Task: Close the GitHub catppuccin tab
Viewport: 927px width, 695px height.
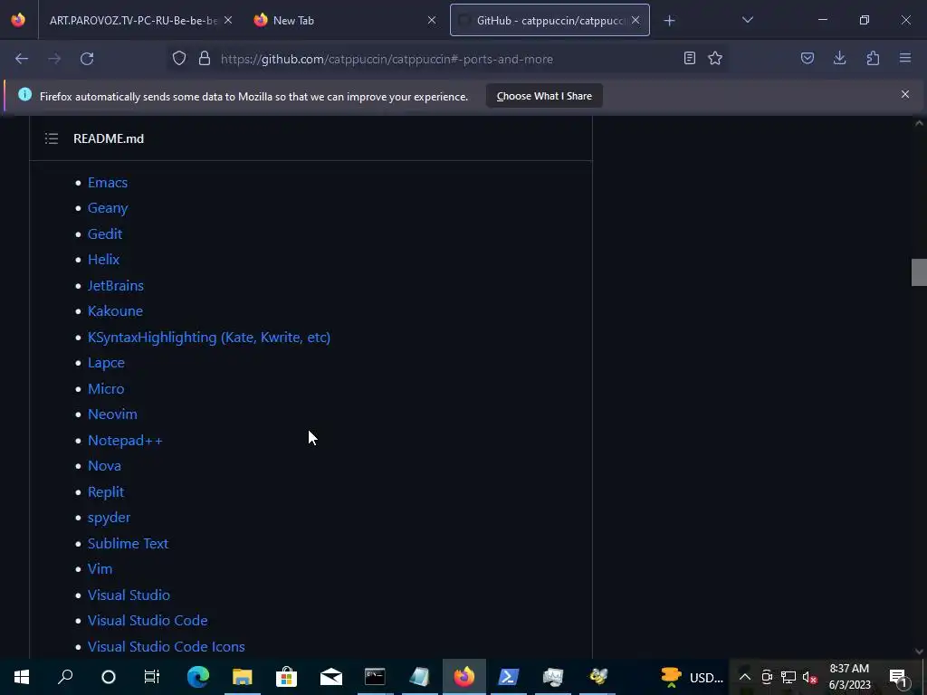Action: pos(636,21)
